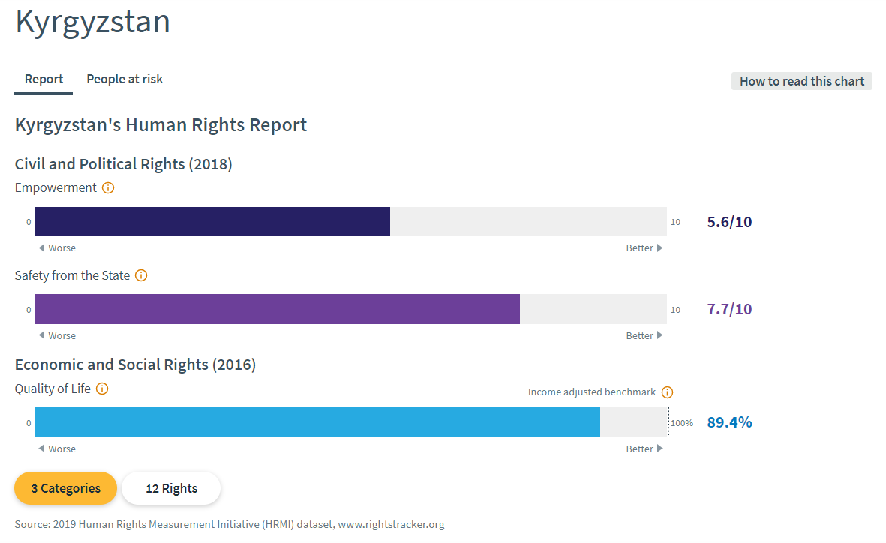
Task: Click the light blue Quality of Life bar
Action: click(x=317, y=422)
